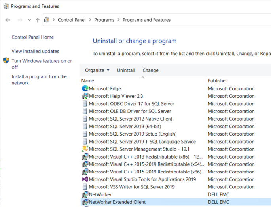Click the Microsoft Help Viewer 2.3 icon
The image size is (271, 207).
point(85,96)
